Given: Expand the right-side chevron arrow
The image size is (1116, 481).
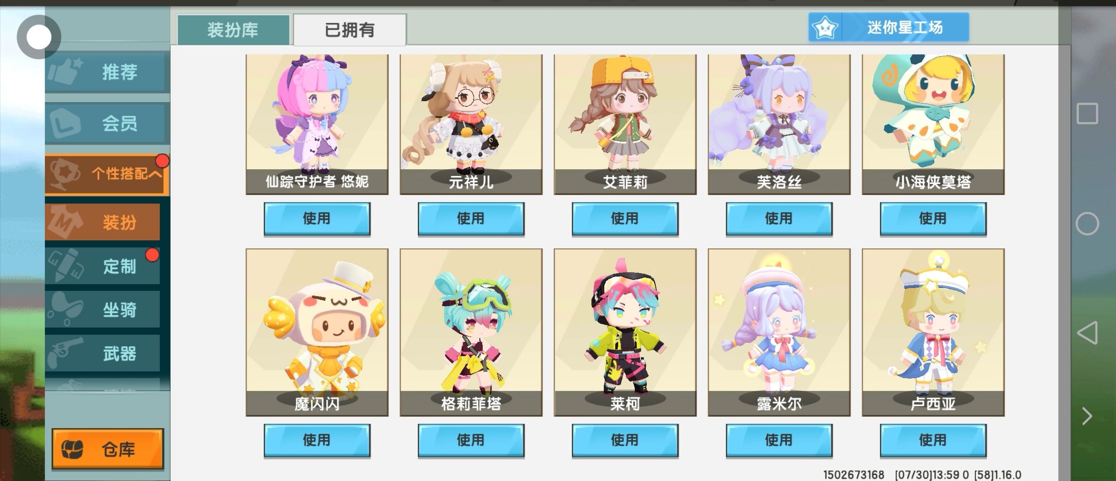Looking at the screenshot, I should click(1087, 416).
